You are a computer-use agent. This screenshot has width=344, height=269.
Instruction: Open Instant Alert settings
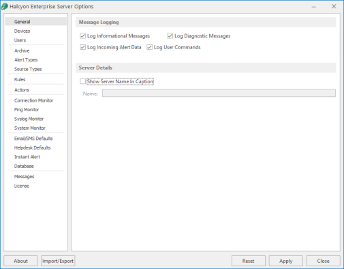point(27,157)
